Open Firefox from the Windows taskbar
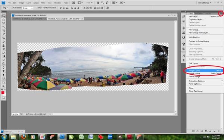 [24, 137]
